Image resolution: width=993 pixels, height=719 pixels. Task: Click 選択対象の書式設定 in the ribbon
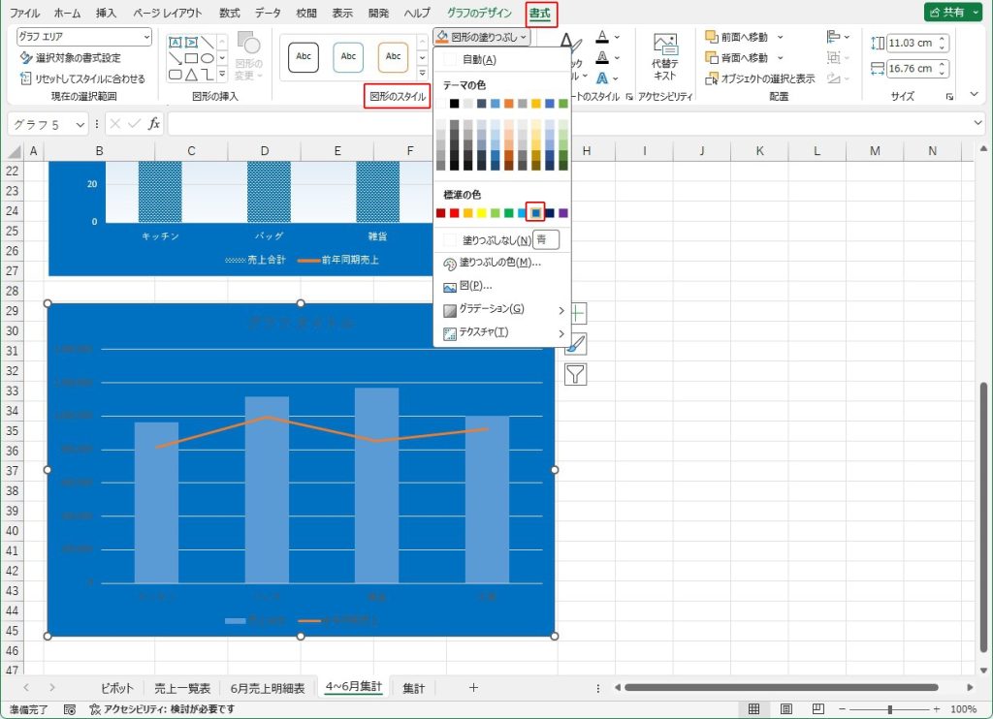(x=78, y=58)
